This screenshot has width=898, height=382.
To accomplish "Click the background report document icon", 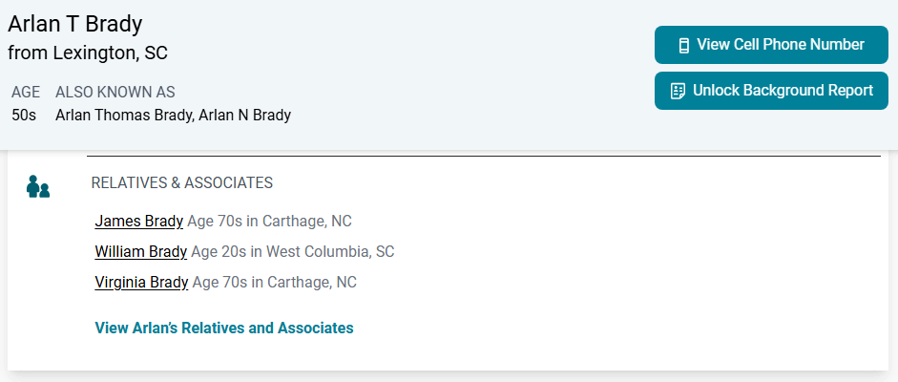I will point(678,91).
